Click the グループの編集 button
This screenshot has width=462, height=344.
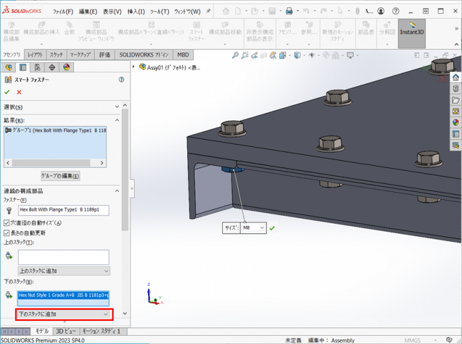[x=60, y=176]
